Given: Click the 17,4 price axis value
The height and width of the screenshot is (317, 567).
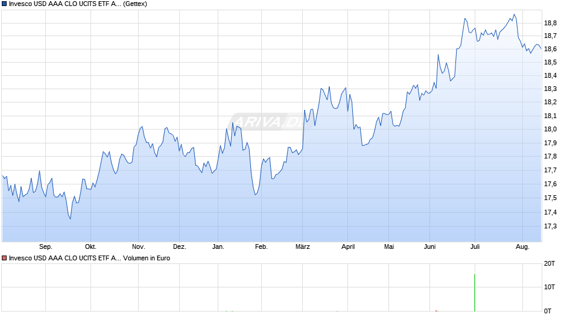Looking at the screenshot, I should [550, 213].
